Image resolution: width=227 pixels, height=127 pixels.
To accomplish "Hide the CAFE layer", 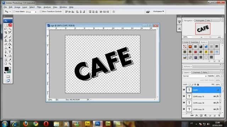I will click(184, 90).
